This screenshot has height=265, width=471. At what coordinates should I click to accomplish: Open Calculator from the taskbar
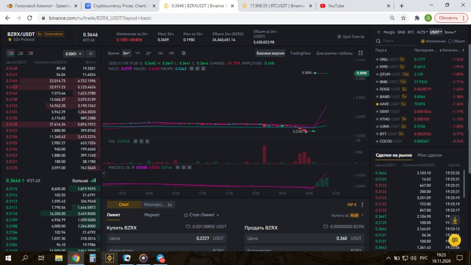click(x=92, y=258)
